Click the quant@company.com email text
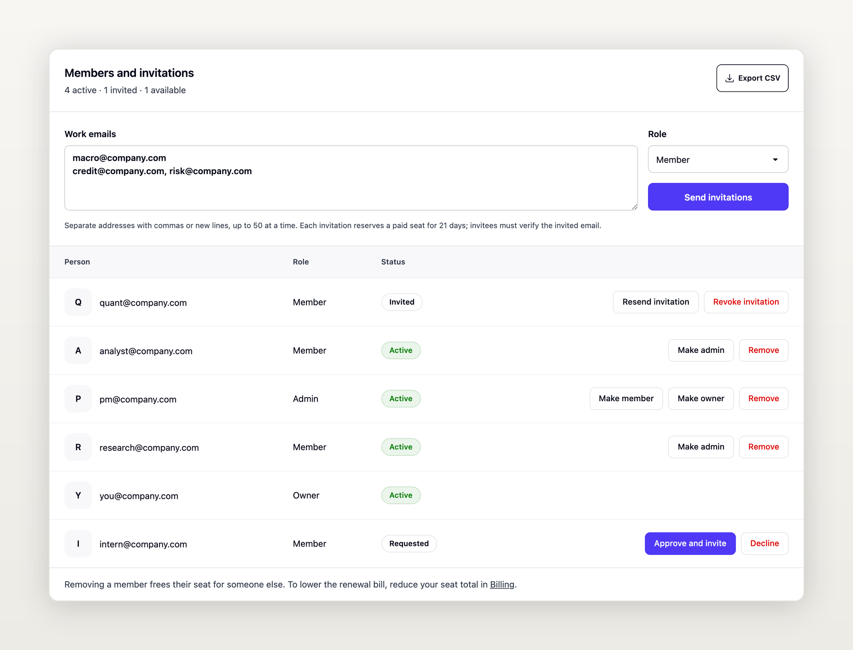 coord(143,303)
